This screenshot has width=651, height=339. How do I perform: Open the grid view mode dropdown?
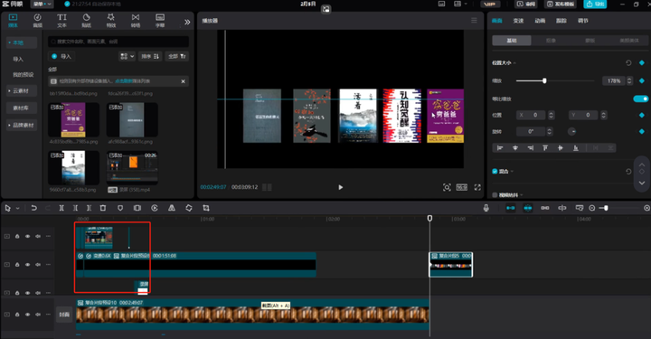point(127,56)
